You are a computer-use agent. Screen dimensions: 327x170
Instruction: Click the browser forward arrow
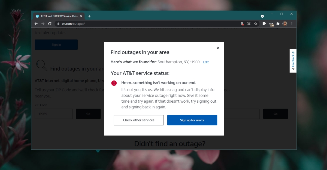(43, 24)
